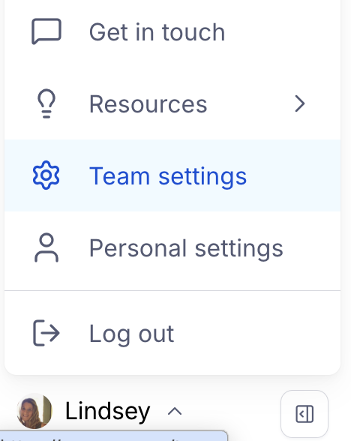
Task: Expand the Resources submenu chevron
Action: tap(300, 103)
